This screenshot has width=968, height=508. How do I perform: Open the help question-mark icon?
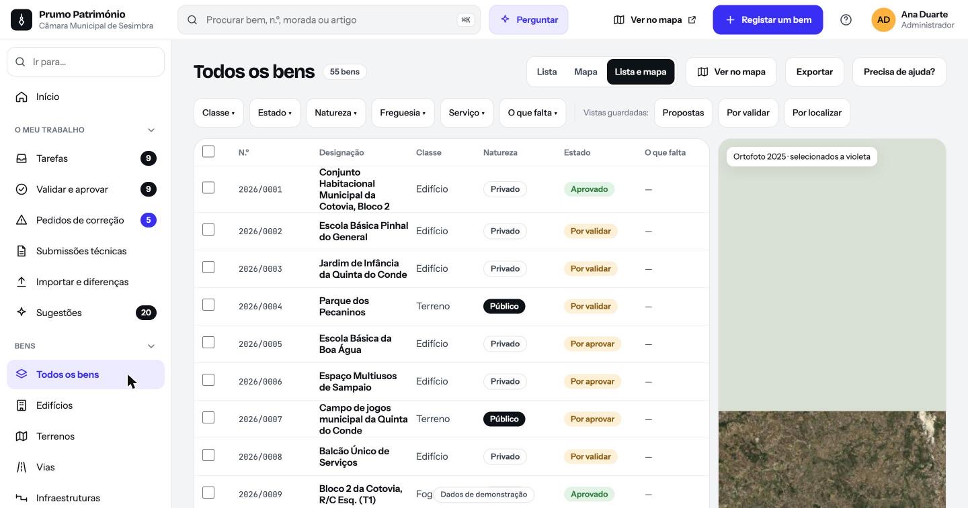(x=846, y=20)
